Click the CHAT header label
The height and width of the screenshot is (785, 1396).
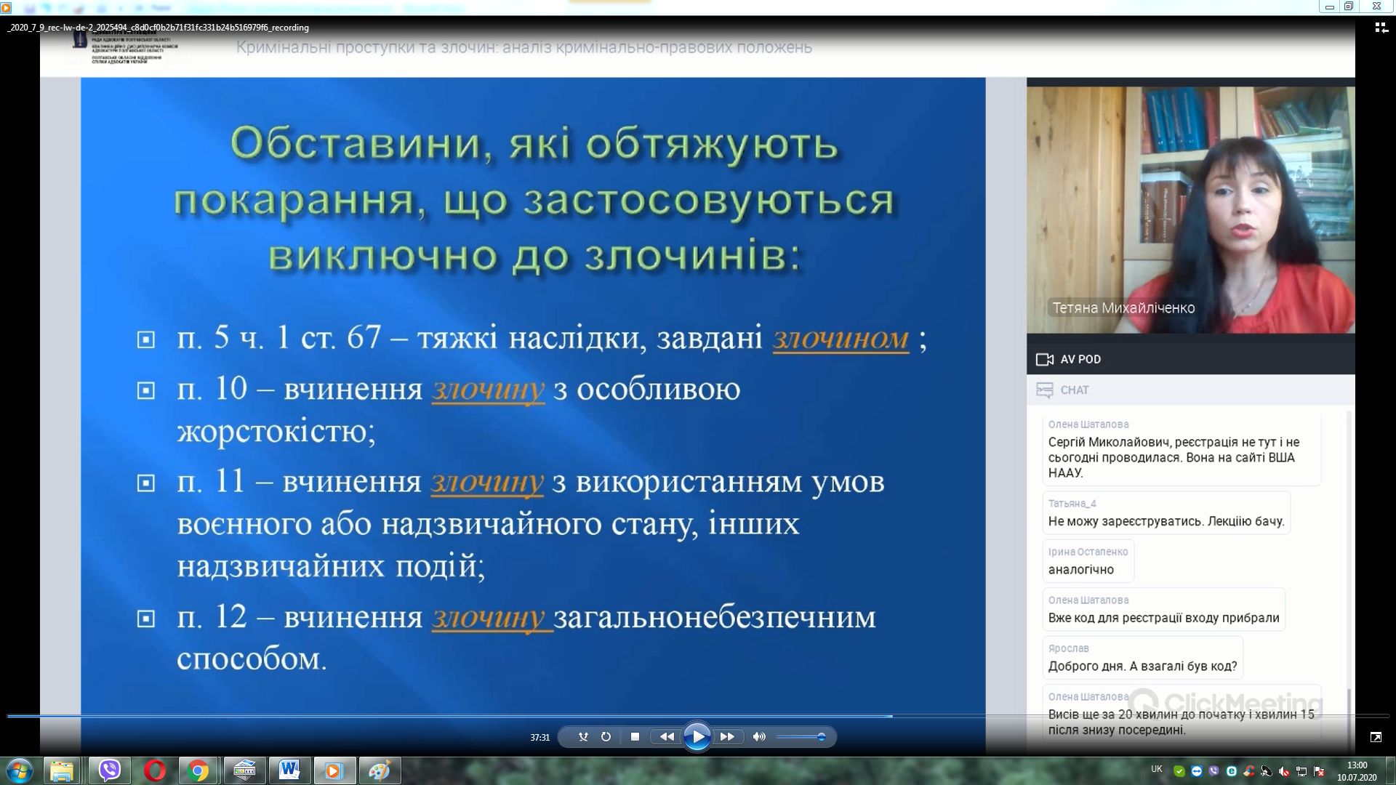pos(1075,390)
